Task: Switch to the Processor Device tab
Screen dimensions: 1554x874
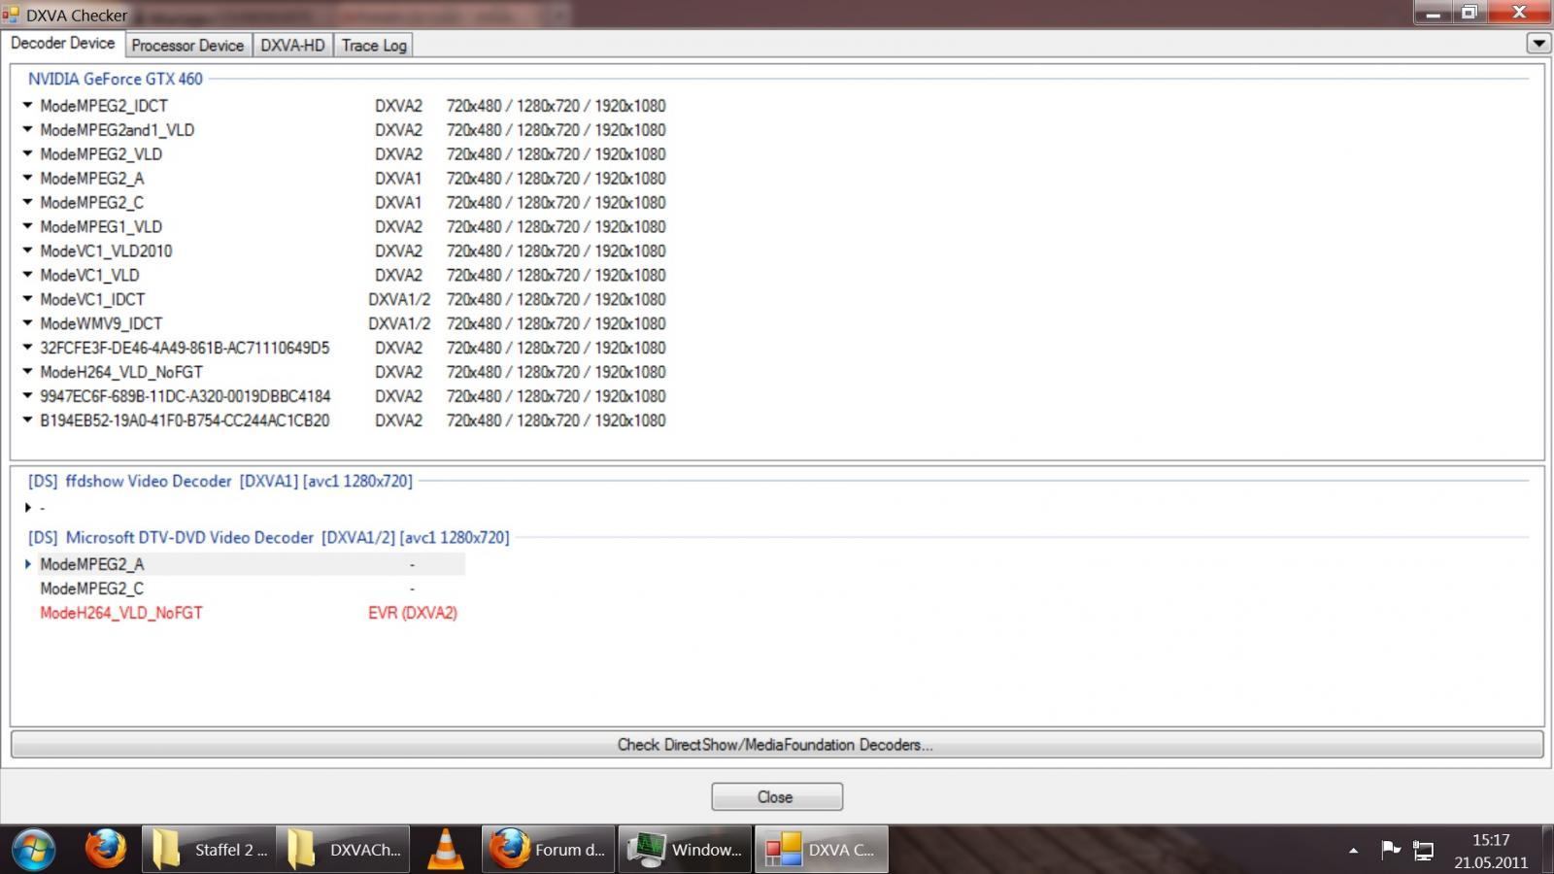Action: (187, 45)
